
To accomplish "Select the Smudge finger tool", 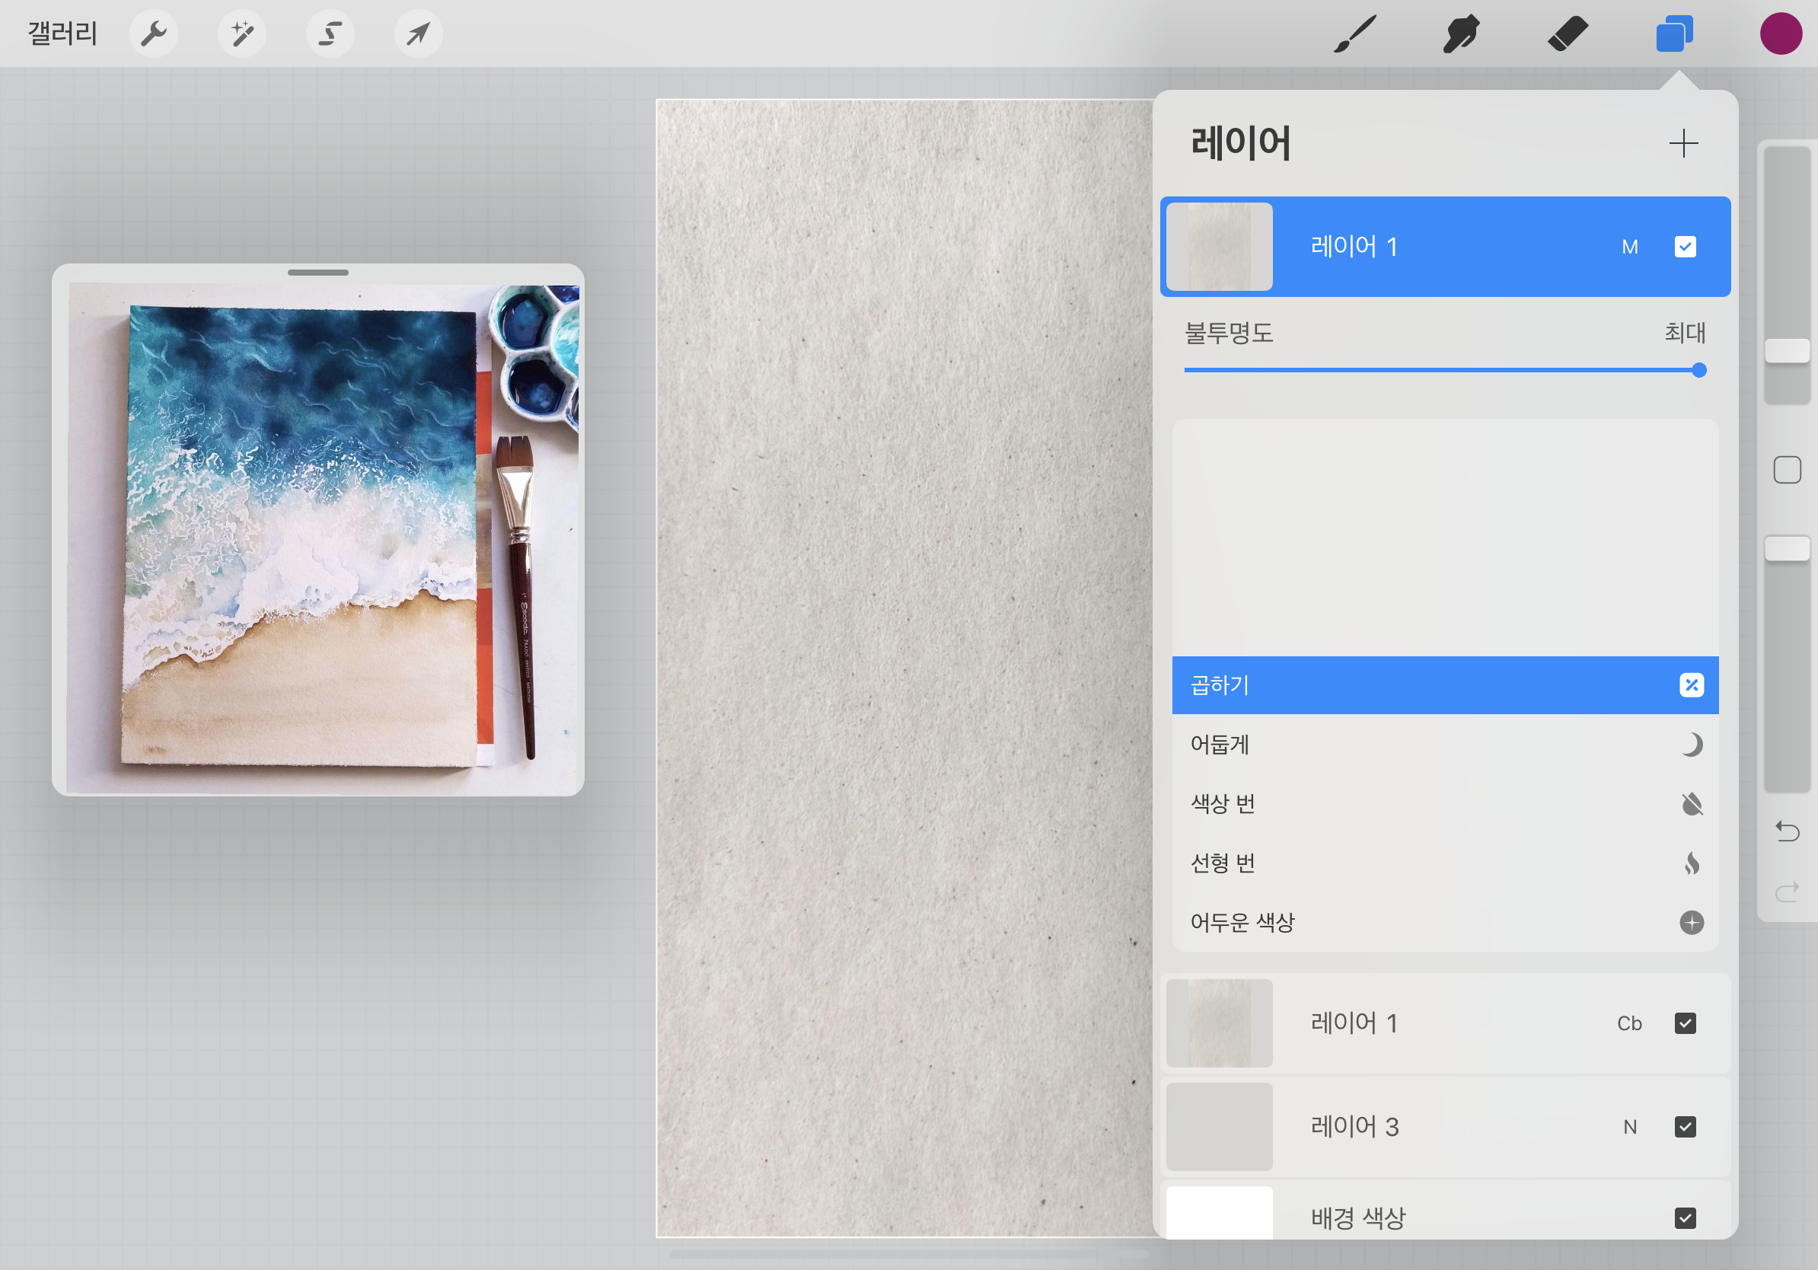I will [1461, 34].
